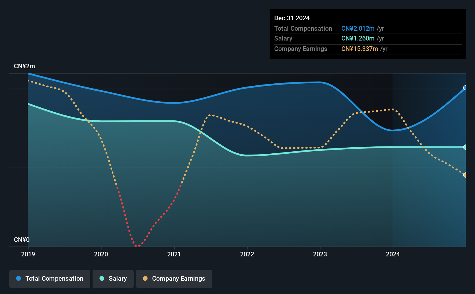
Task: Toggle the Total Compensation legend button
Action: pos(50,279)
